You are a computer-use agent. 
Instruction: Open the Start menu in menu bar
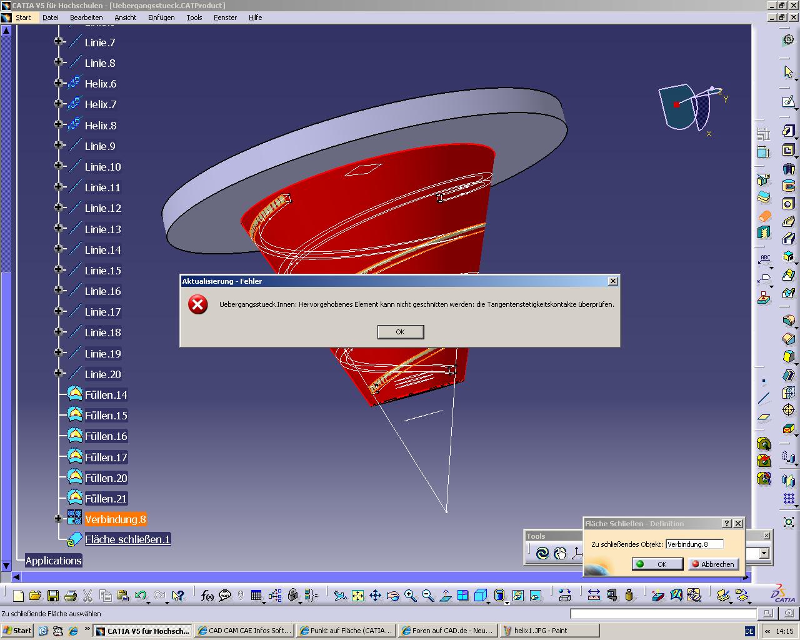click(24, 17)
